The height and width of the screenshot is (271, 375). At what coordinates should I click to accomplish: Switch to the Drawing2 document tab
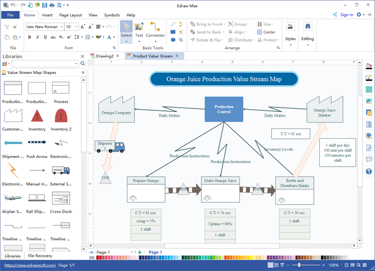tap(105, 56)
